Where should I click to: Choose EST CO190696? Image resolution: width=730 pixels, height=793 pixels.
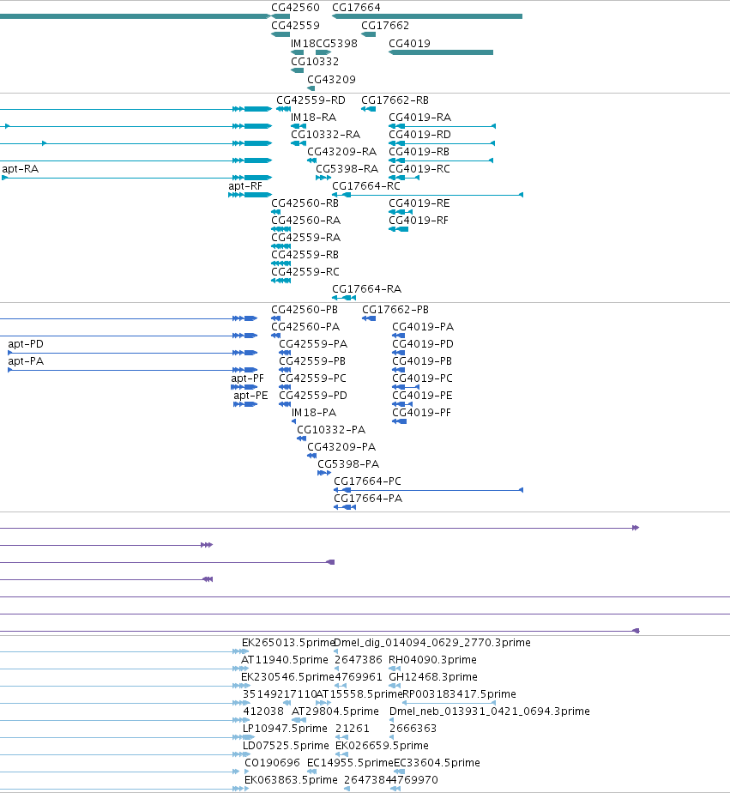pos(272,763)
